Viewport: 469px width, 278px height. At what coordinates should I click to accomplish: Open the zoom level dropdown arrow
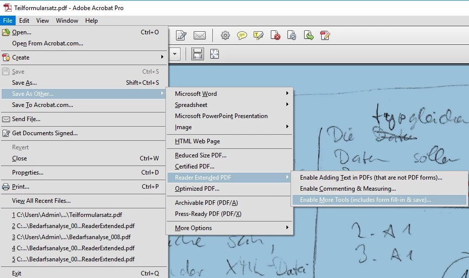174,54
